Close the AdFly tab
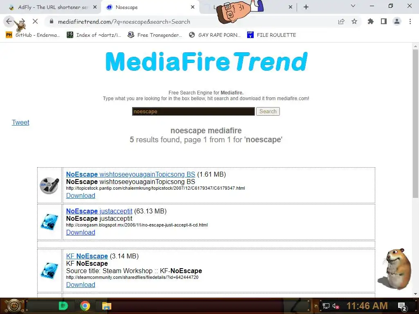The width and height of the screenshot is (419, 314). 95,7
